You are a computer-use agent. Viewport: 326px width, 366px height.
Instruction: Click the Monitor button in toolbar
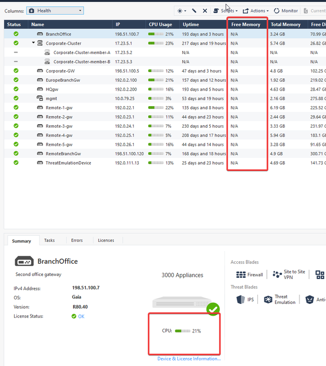(x=286, y=11)
